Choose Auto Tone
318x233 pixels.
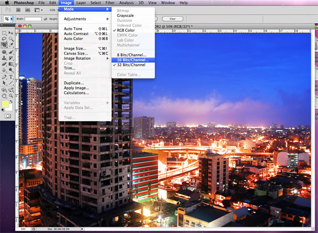point(85,29)
